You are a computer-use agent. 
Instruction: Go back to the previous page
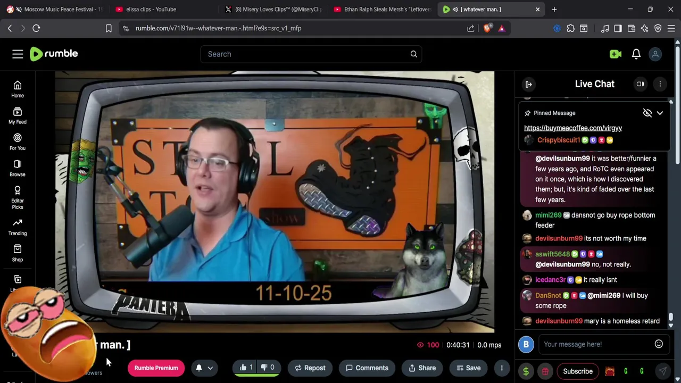(x=10, y=28)
